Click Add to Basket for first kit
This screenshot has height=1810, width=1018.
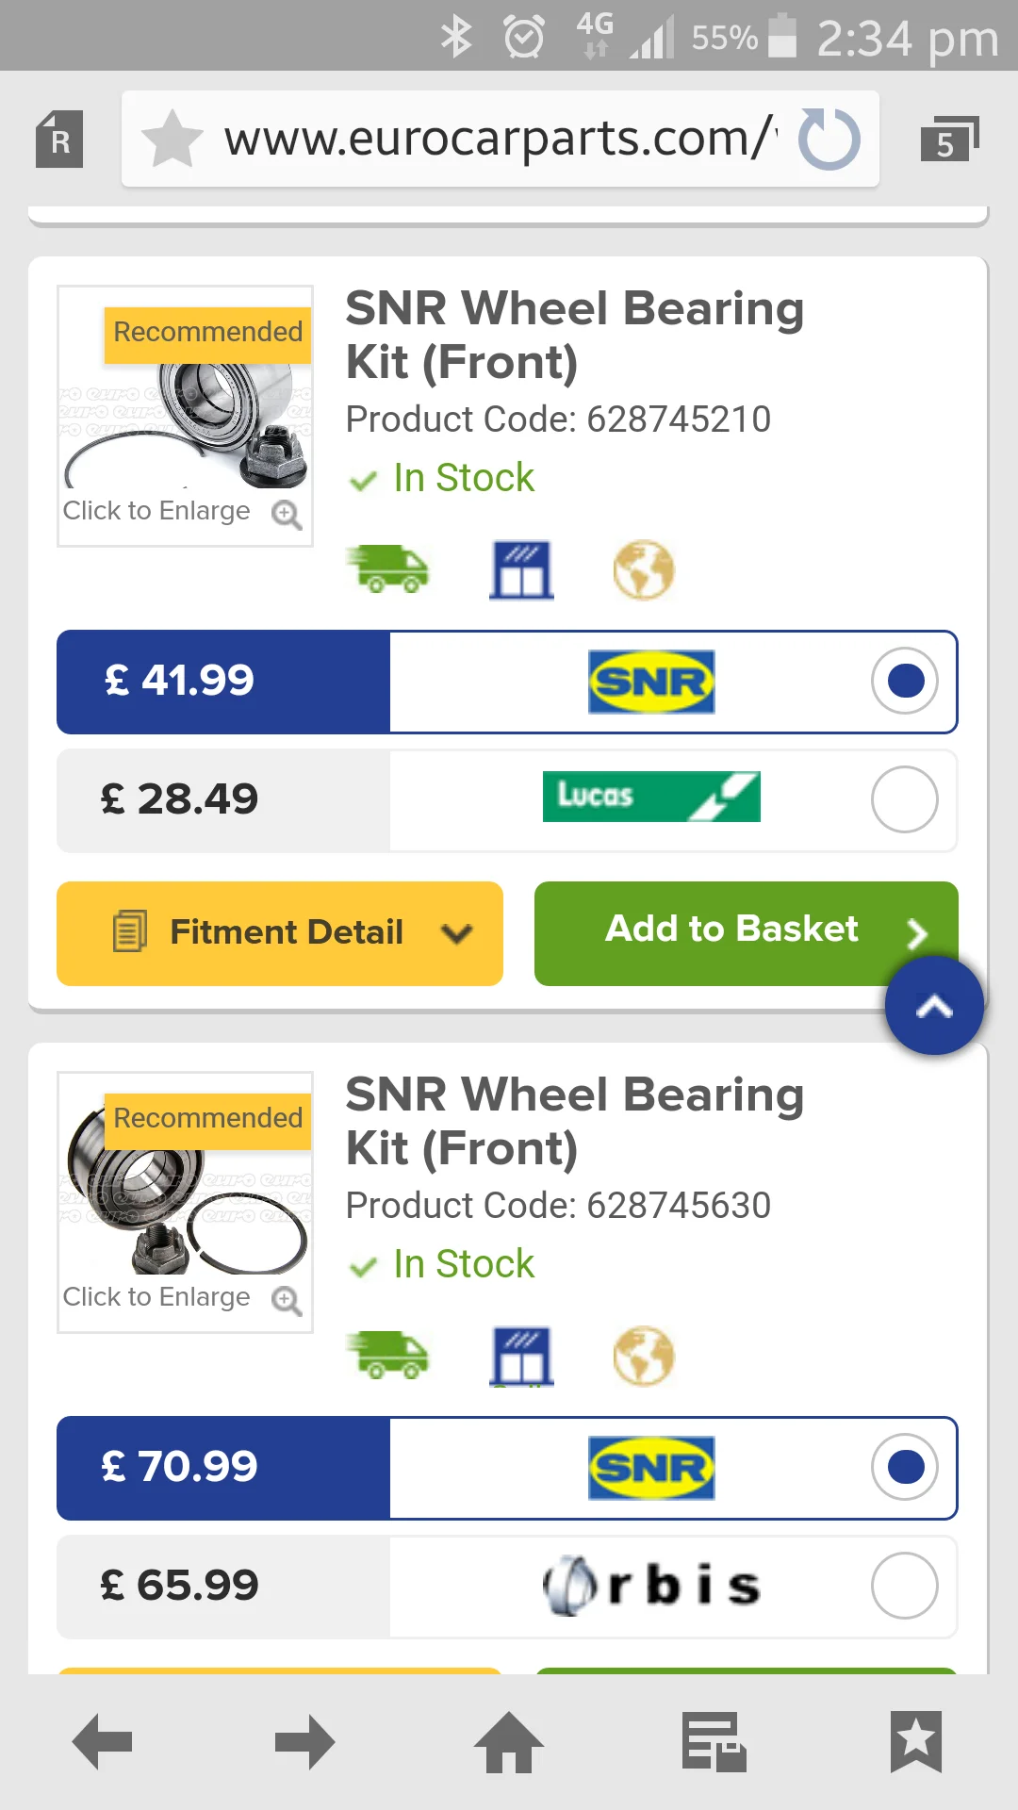click(746, 933)
